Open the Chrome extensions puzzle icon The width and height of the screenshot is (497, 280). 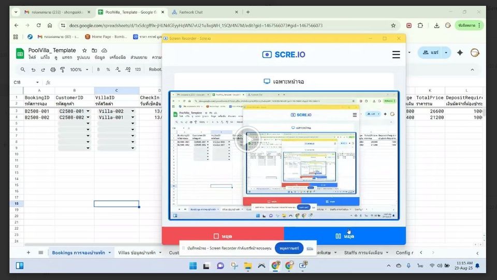coord(420,25)
